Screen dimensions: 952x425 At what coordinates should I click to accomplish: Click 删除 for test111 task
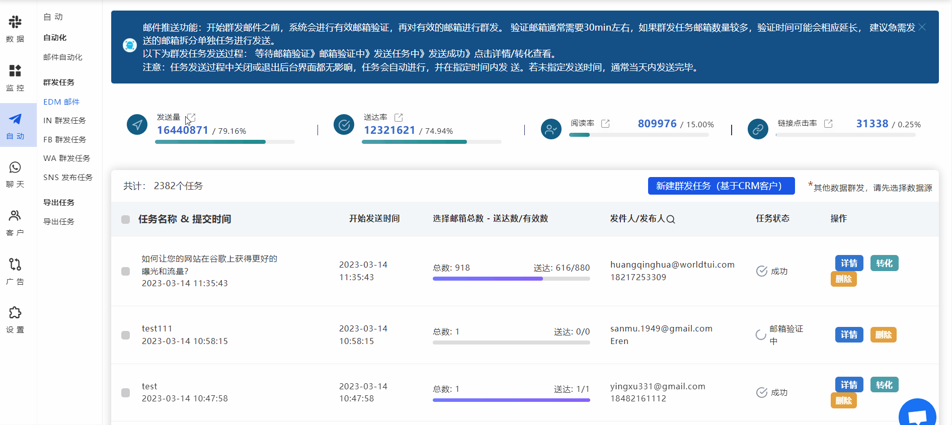tap(884, 335)
